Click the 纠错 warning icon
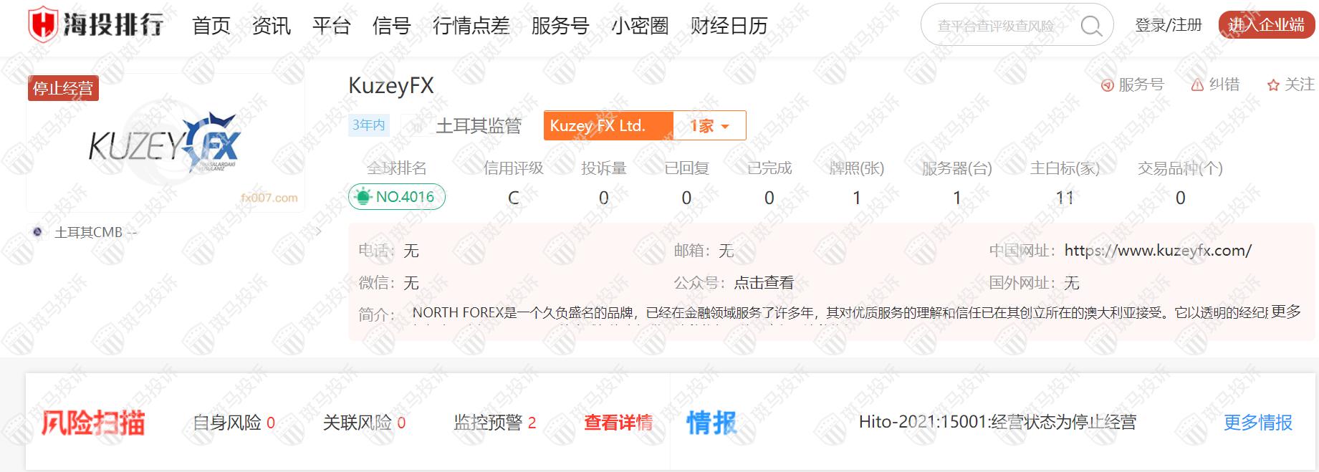 [x=1197, y=85]
